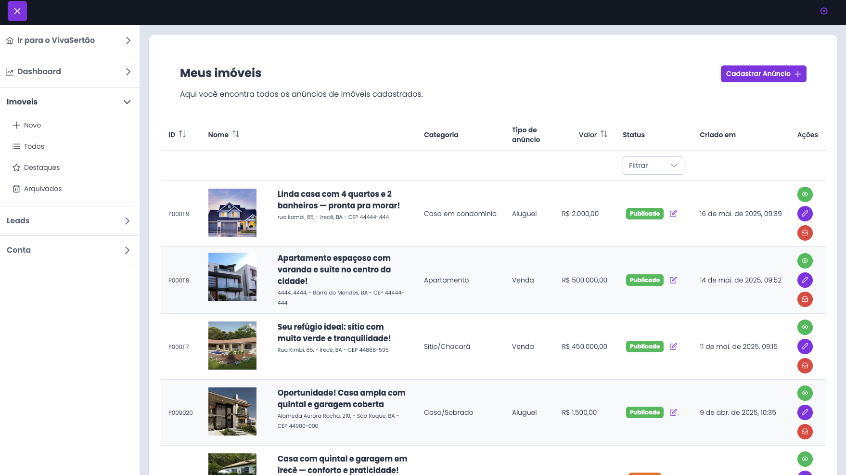This screenshot has height=475, width=846.
Task: View listing P000020 using the green eye icon
Action: click(x=805, y=393)
